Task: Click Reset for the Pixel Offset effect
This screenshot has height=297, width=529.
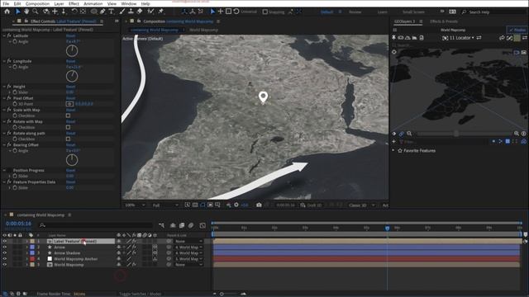Action: click(x=70, y=98)
